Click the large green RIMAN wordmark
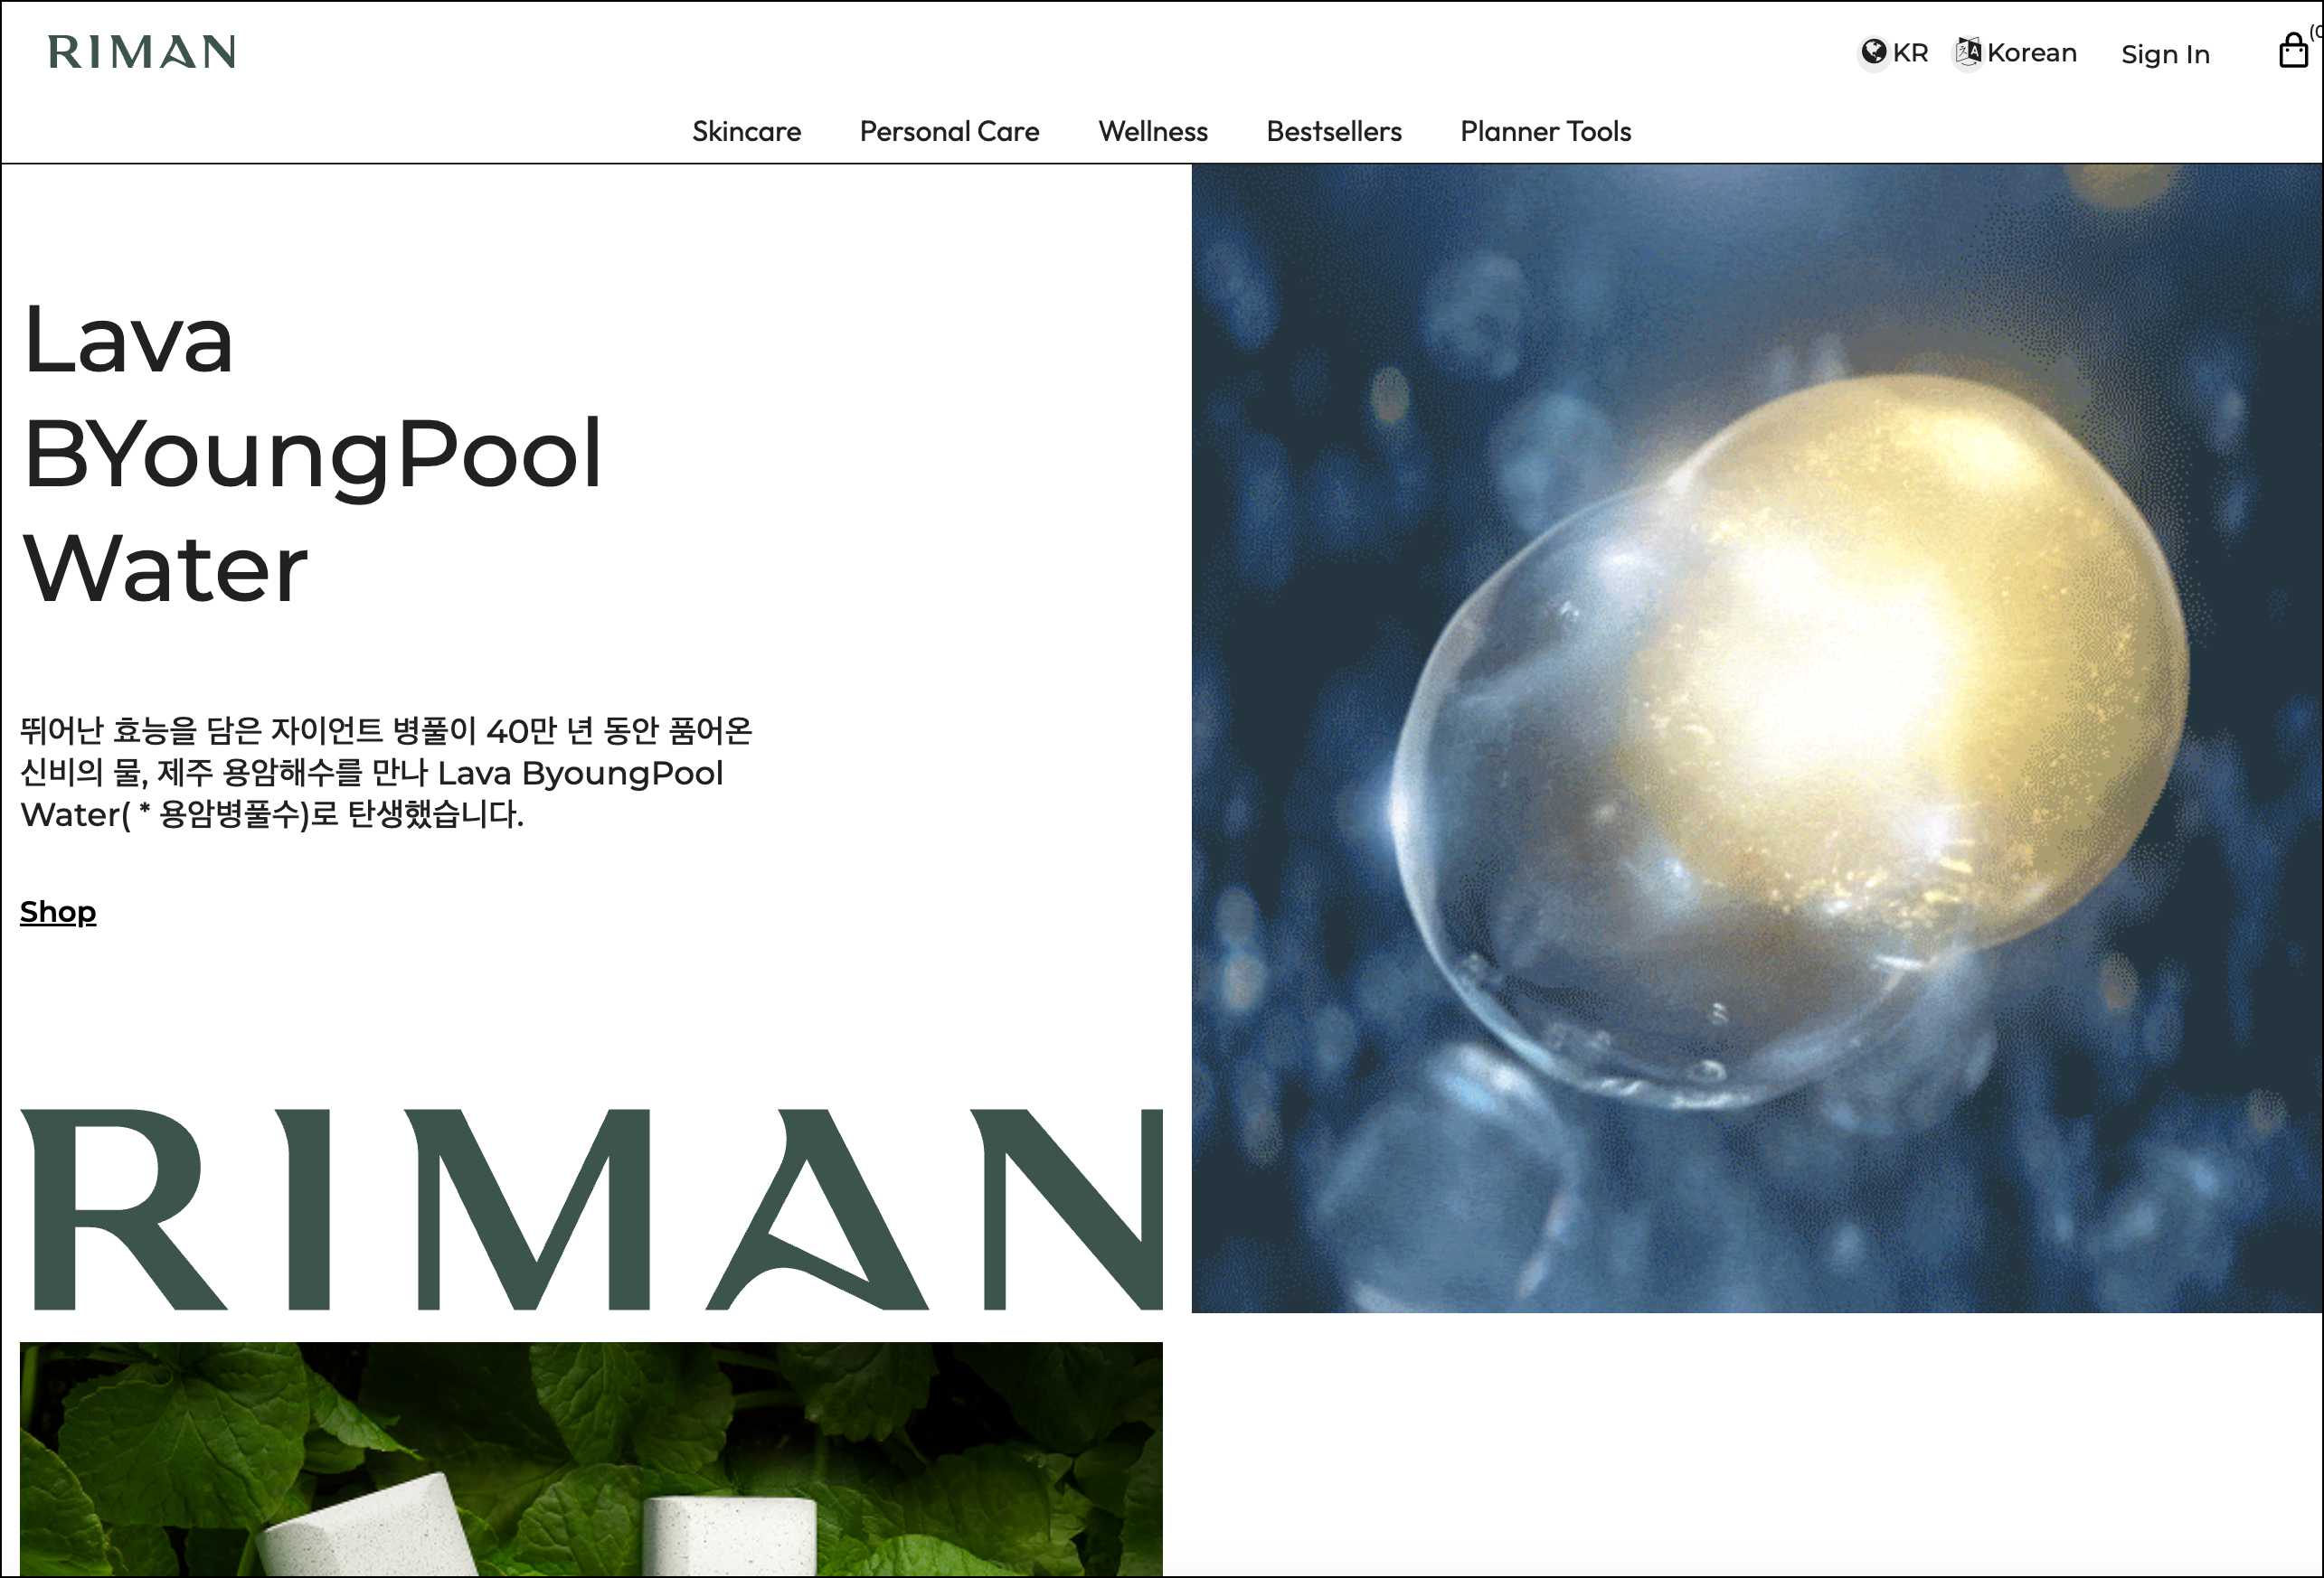Screen dimensions: 2324x1578 tap(590, 1208)
